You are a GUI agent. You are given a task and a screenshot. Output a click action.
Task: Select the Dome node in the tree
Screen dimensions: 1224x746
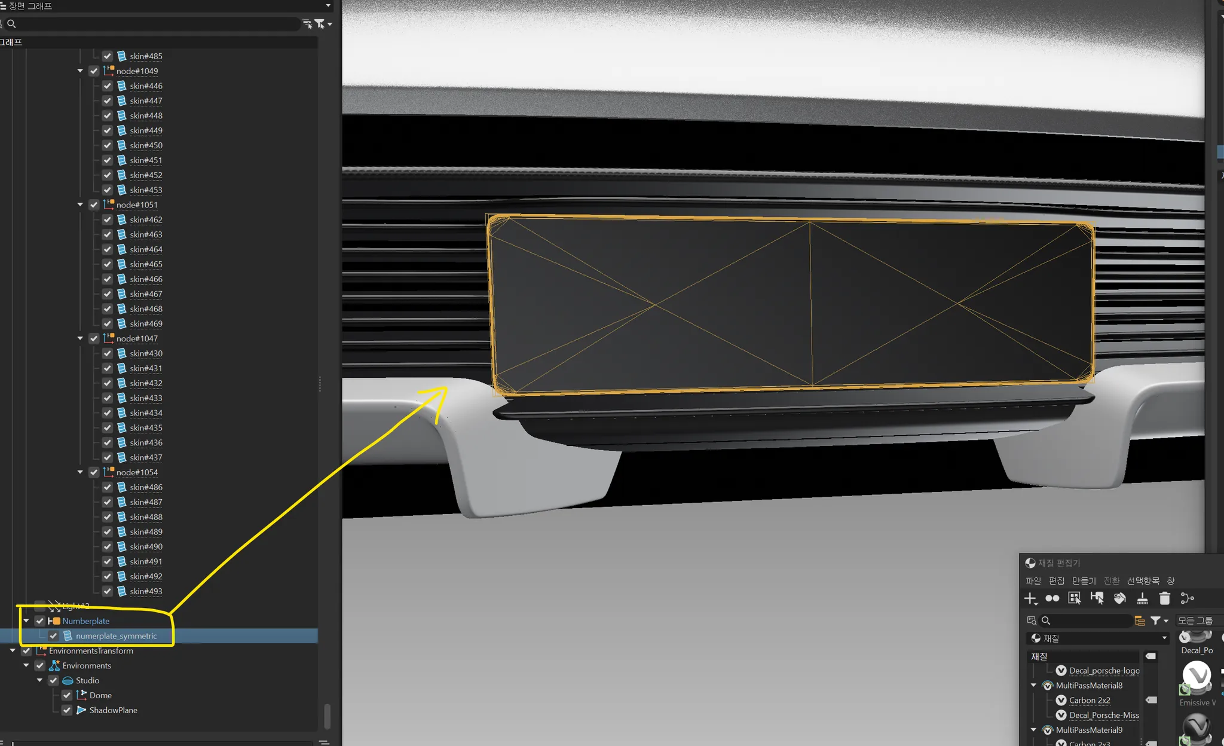[x=100, y=695]
